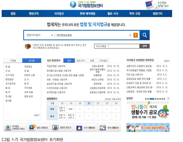Image resolution: width=183 pixels, height=142 pixels.
Task: Expand the 법령/자치법규 search category dropdown
Action: click(x=52, y=35)
